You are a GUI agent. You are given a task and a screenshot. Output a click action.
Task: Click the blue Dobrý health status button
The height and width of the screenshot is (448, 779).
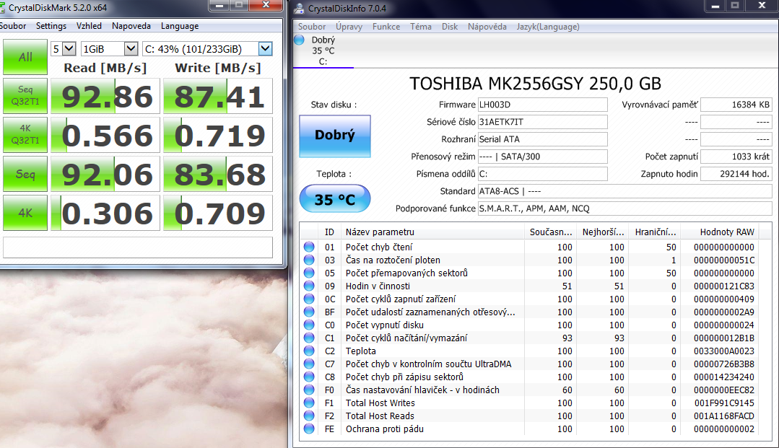click(x=335, y=136)
